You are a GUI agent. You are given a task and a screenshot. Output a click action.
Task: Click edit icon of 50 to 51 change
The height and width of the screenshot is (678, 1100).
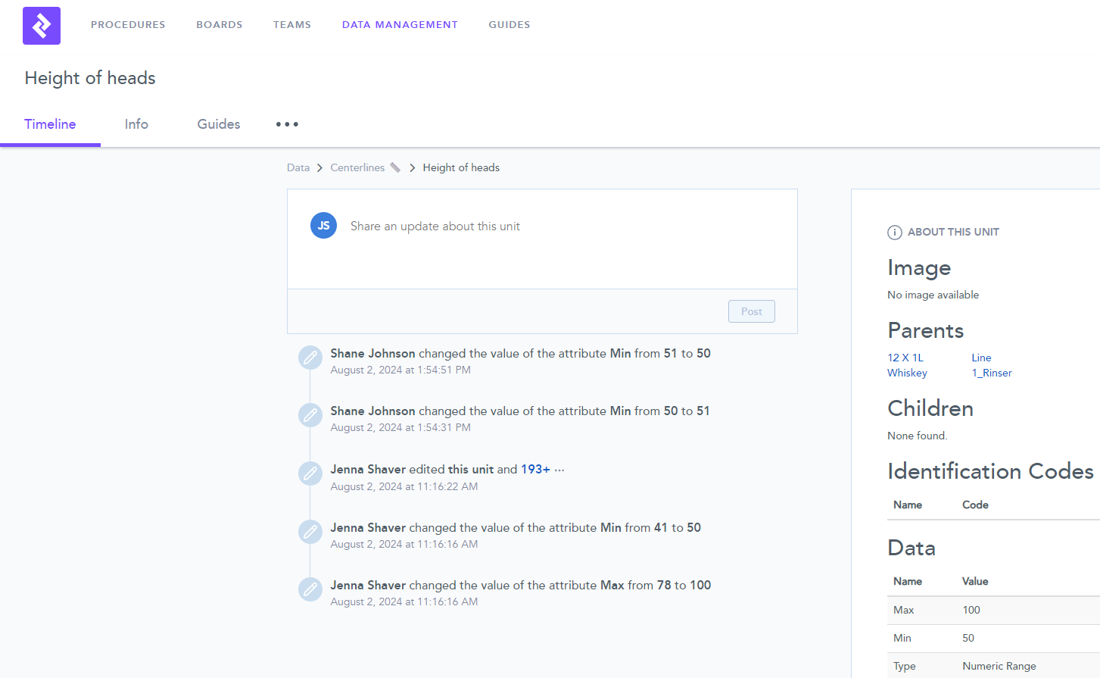click(x=310, y=415)
